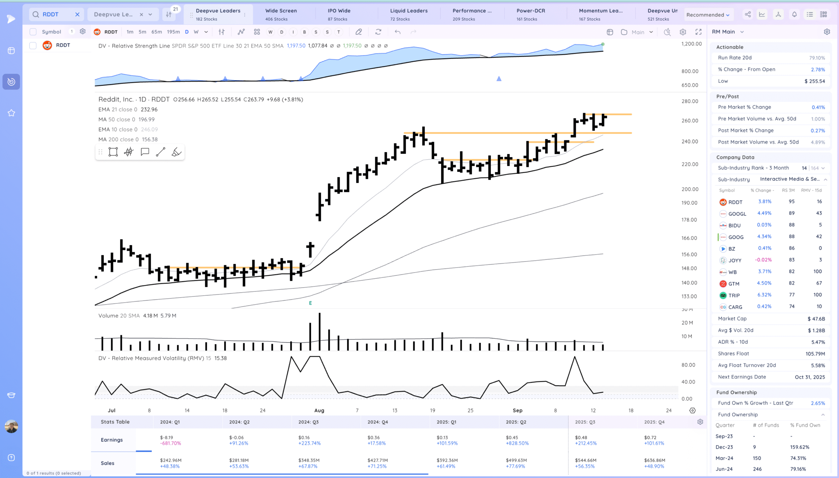Screen dimensions: 839x478
Task: Click TRIP in sub-industry list
Action: pos(734,295)
